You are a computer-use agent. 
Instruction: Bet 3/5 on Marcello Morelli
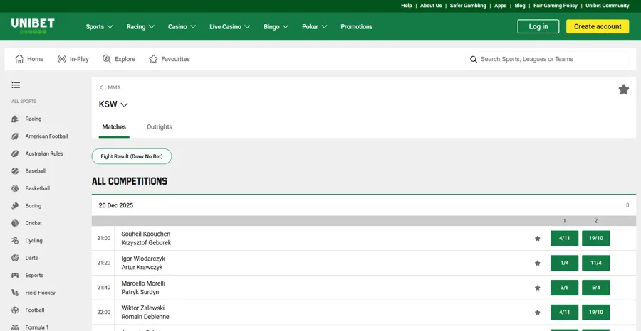tap(564, 288)
